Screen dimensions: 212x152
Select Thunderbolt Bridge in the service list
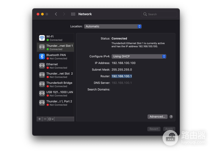click(x=55, y=84)
